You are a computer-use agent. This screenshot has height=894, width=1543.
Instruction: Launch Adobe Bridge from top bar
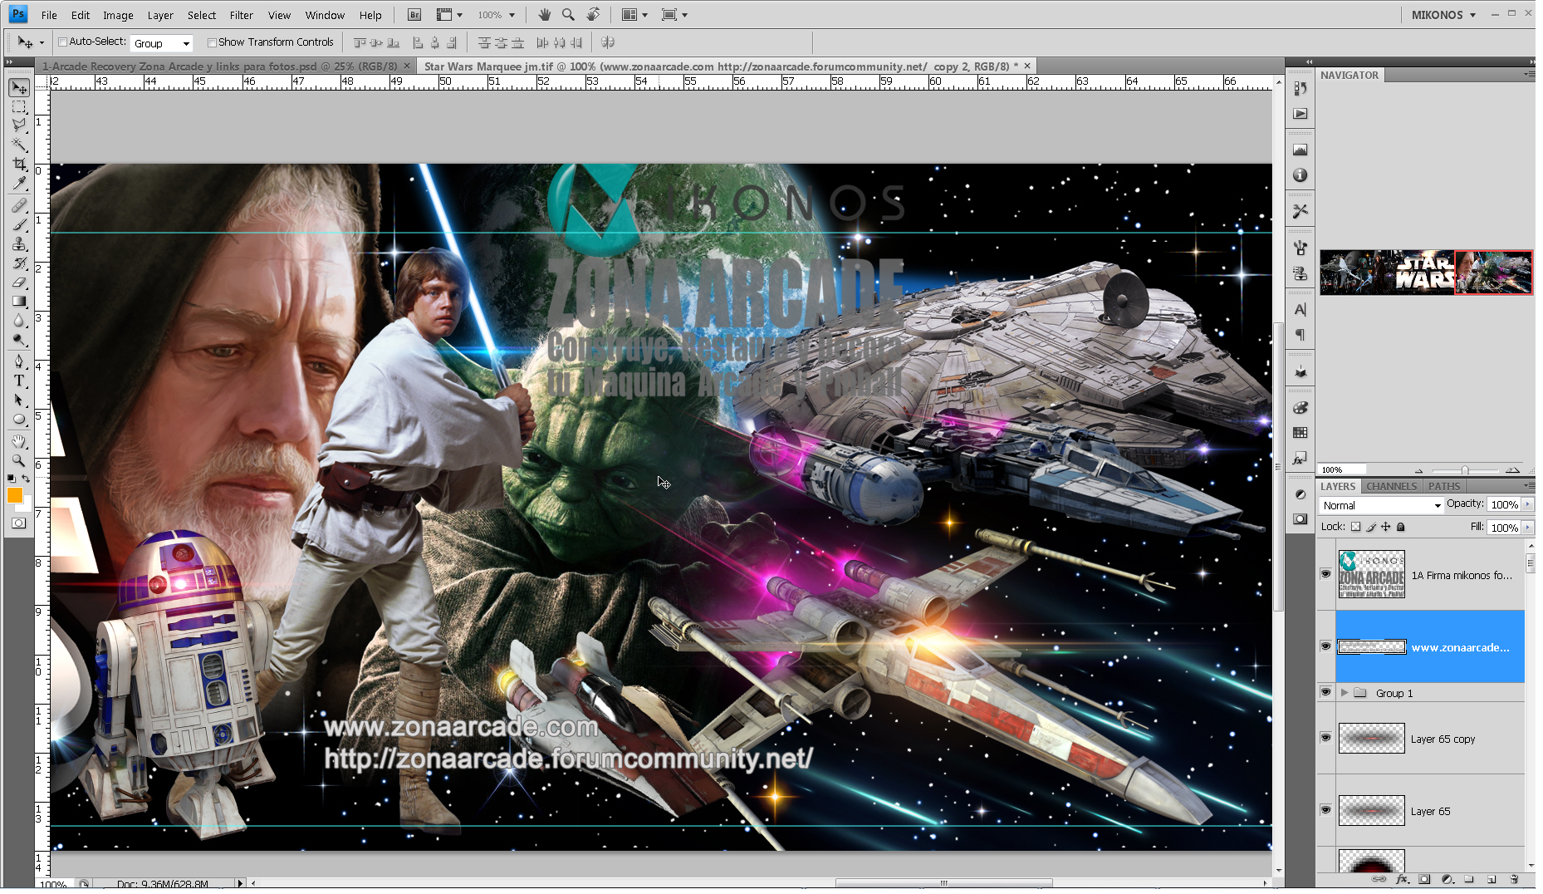(x=414, y=15)
